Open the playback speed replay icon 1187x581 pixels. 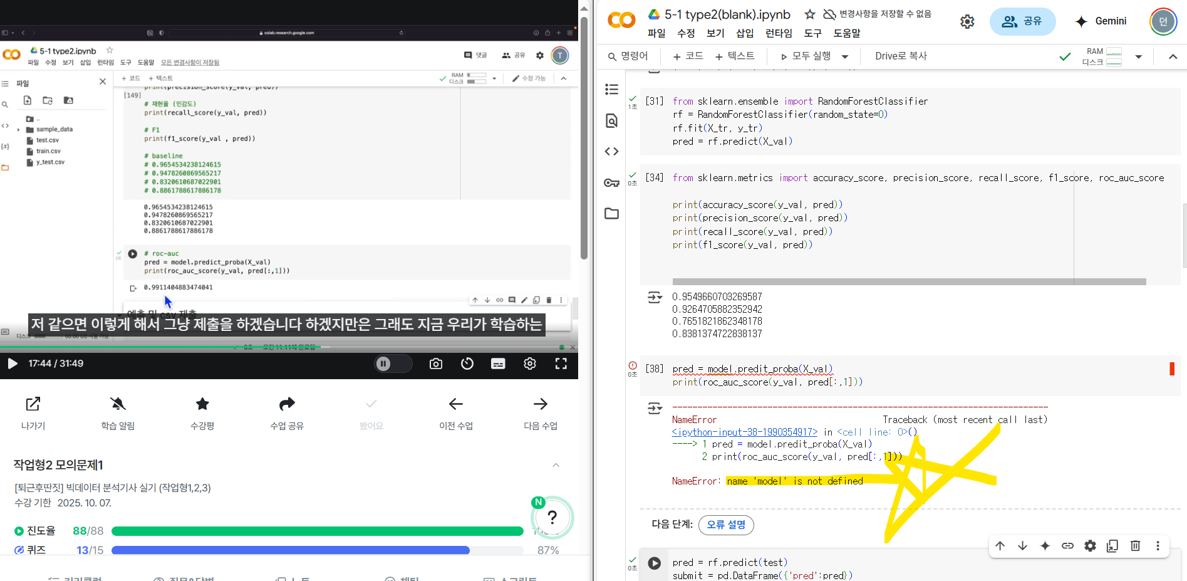coord(467,364)
